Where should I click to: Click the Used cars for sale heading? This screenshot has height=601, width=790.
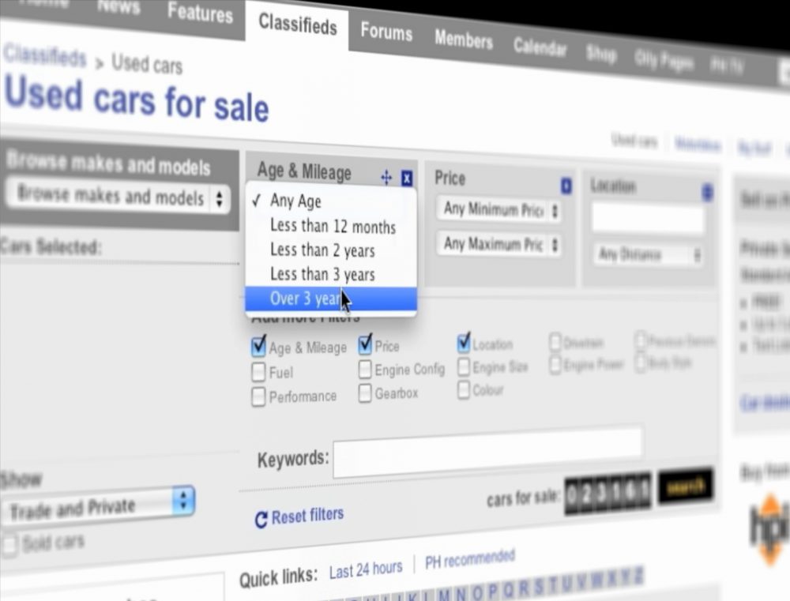tap(137, 99)
